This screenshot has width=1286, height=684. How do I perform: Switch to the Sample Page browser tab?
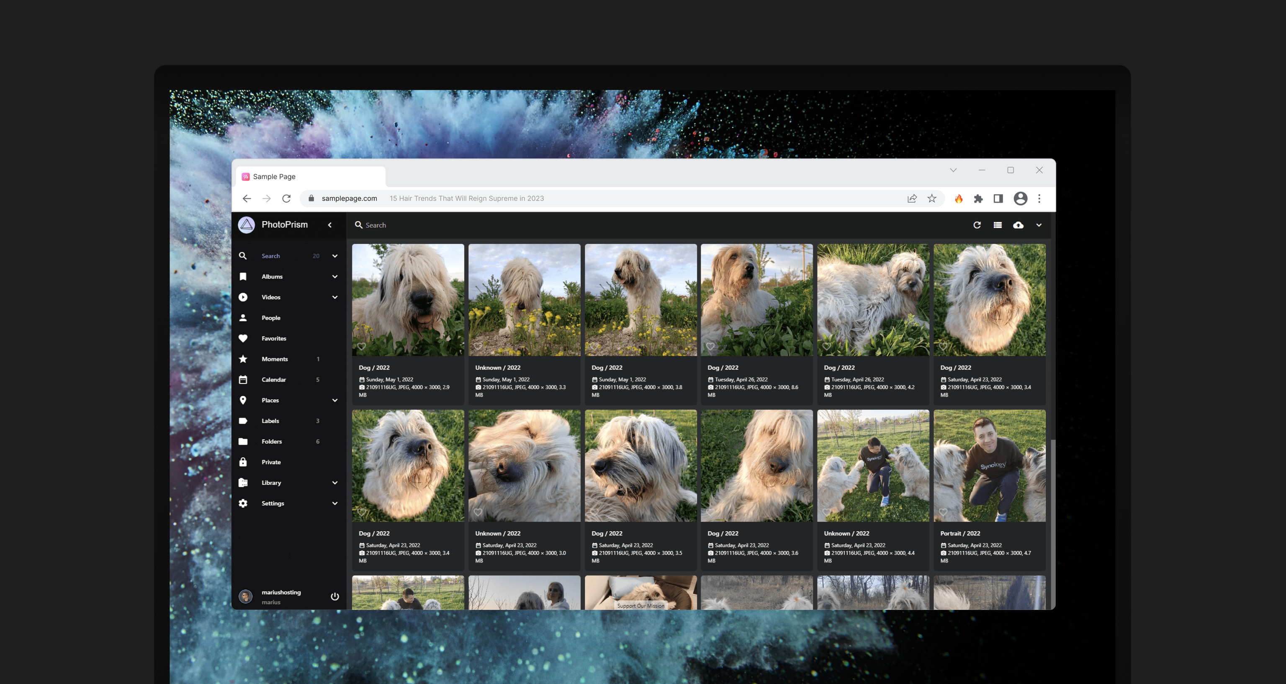pyautogui.click(x=275, y=176)
